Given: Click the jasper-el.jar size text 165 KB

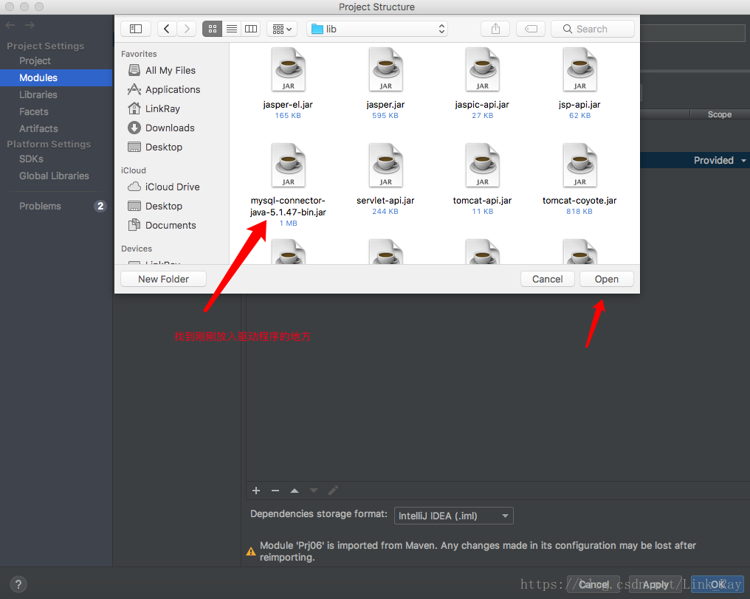Looking at the screenshot, I should (x=288, y=116).
